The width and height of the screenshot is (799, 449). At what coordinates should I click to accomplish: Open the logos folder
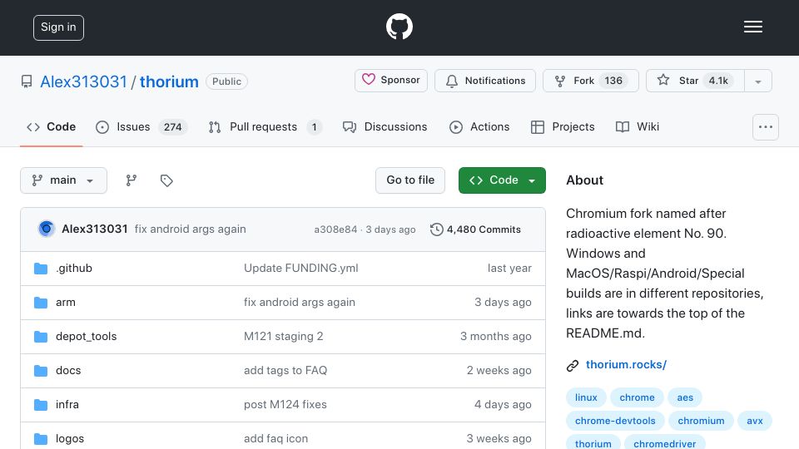tap(70, 439)
